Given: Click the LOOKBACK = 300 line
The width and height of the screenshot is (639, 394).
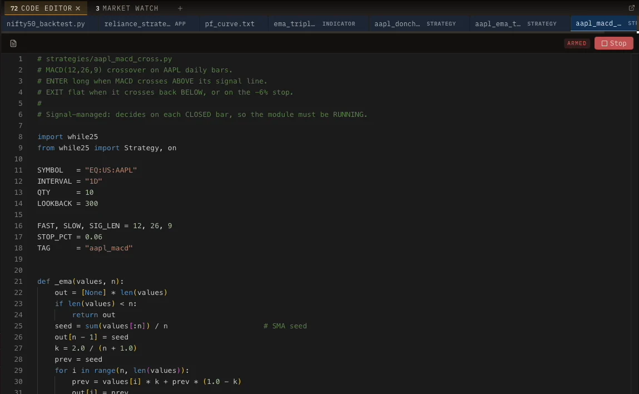Looking at the screenshot, I should click(68, 204).
